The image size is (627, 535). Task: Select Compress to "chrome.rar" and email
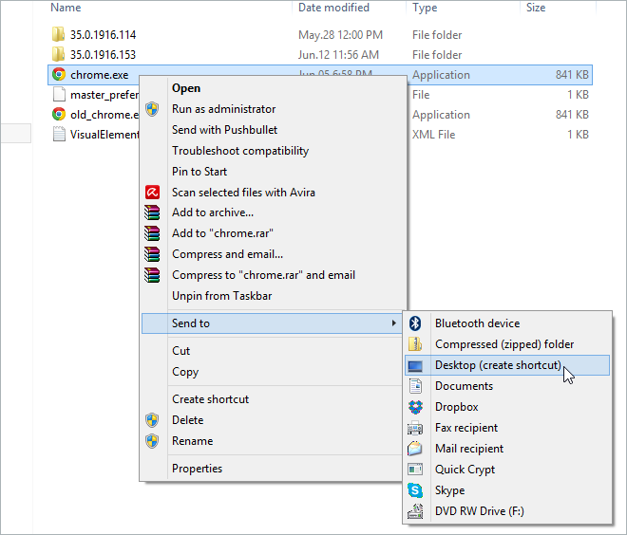tap(275, 275)
